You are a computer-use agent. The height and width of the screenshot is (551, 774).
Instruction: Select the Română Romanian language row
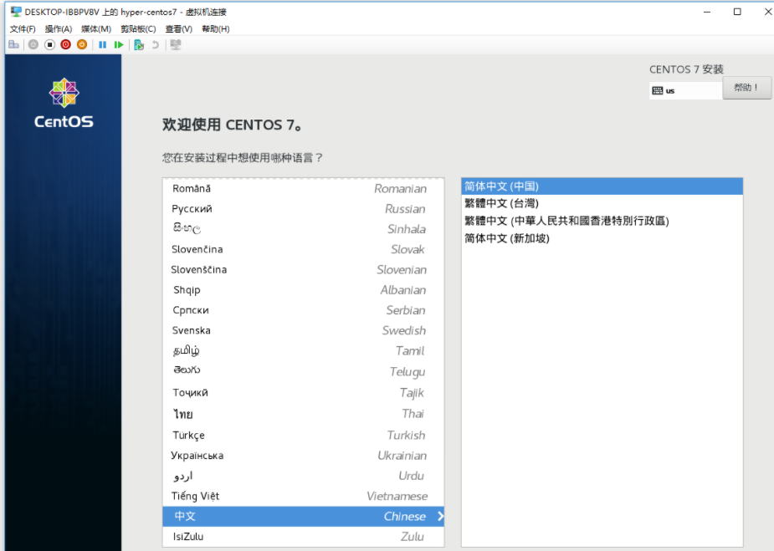pos(303,188)
